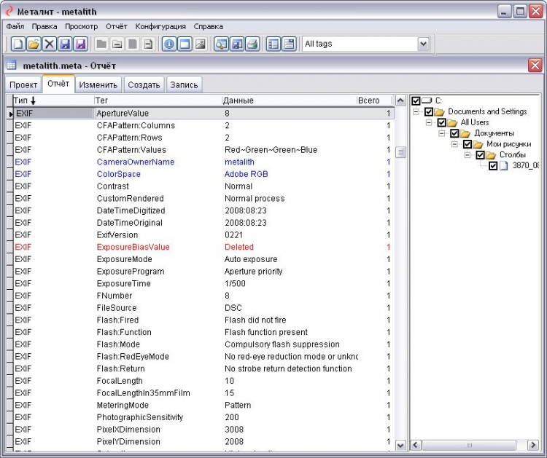Open the Конфигурация menu
547x458 pixels.
click(x=160, y=26)
